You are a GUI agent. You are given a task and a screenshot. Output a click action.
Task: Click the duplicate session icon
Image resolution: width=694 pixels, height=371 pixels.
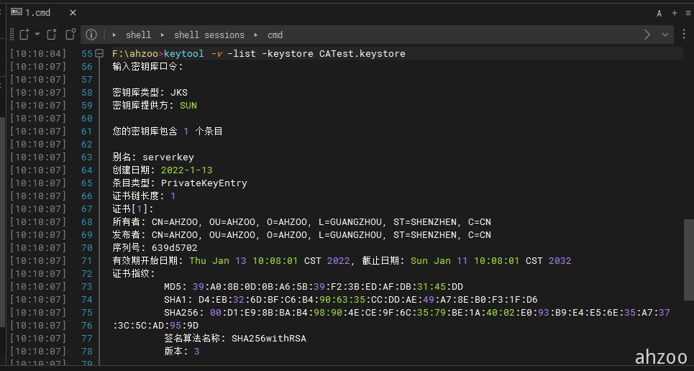pos(70,35)
